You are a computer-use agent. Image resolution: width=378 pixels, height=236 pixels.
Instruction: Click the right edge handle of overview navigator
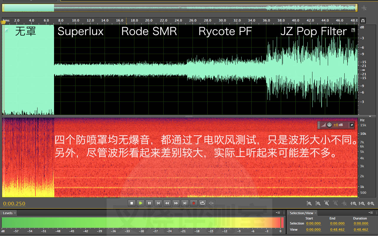click(x=356, y=8)
